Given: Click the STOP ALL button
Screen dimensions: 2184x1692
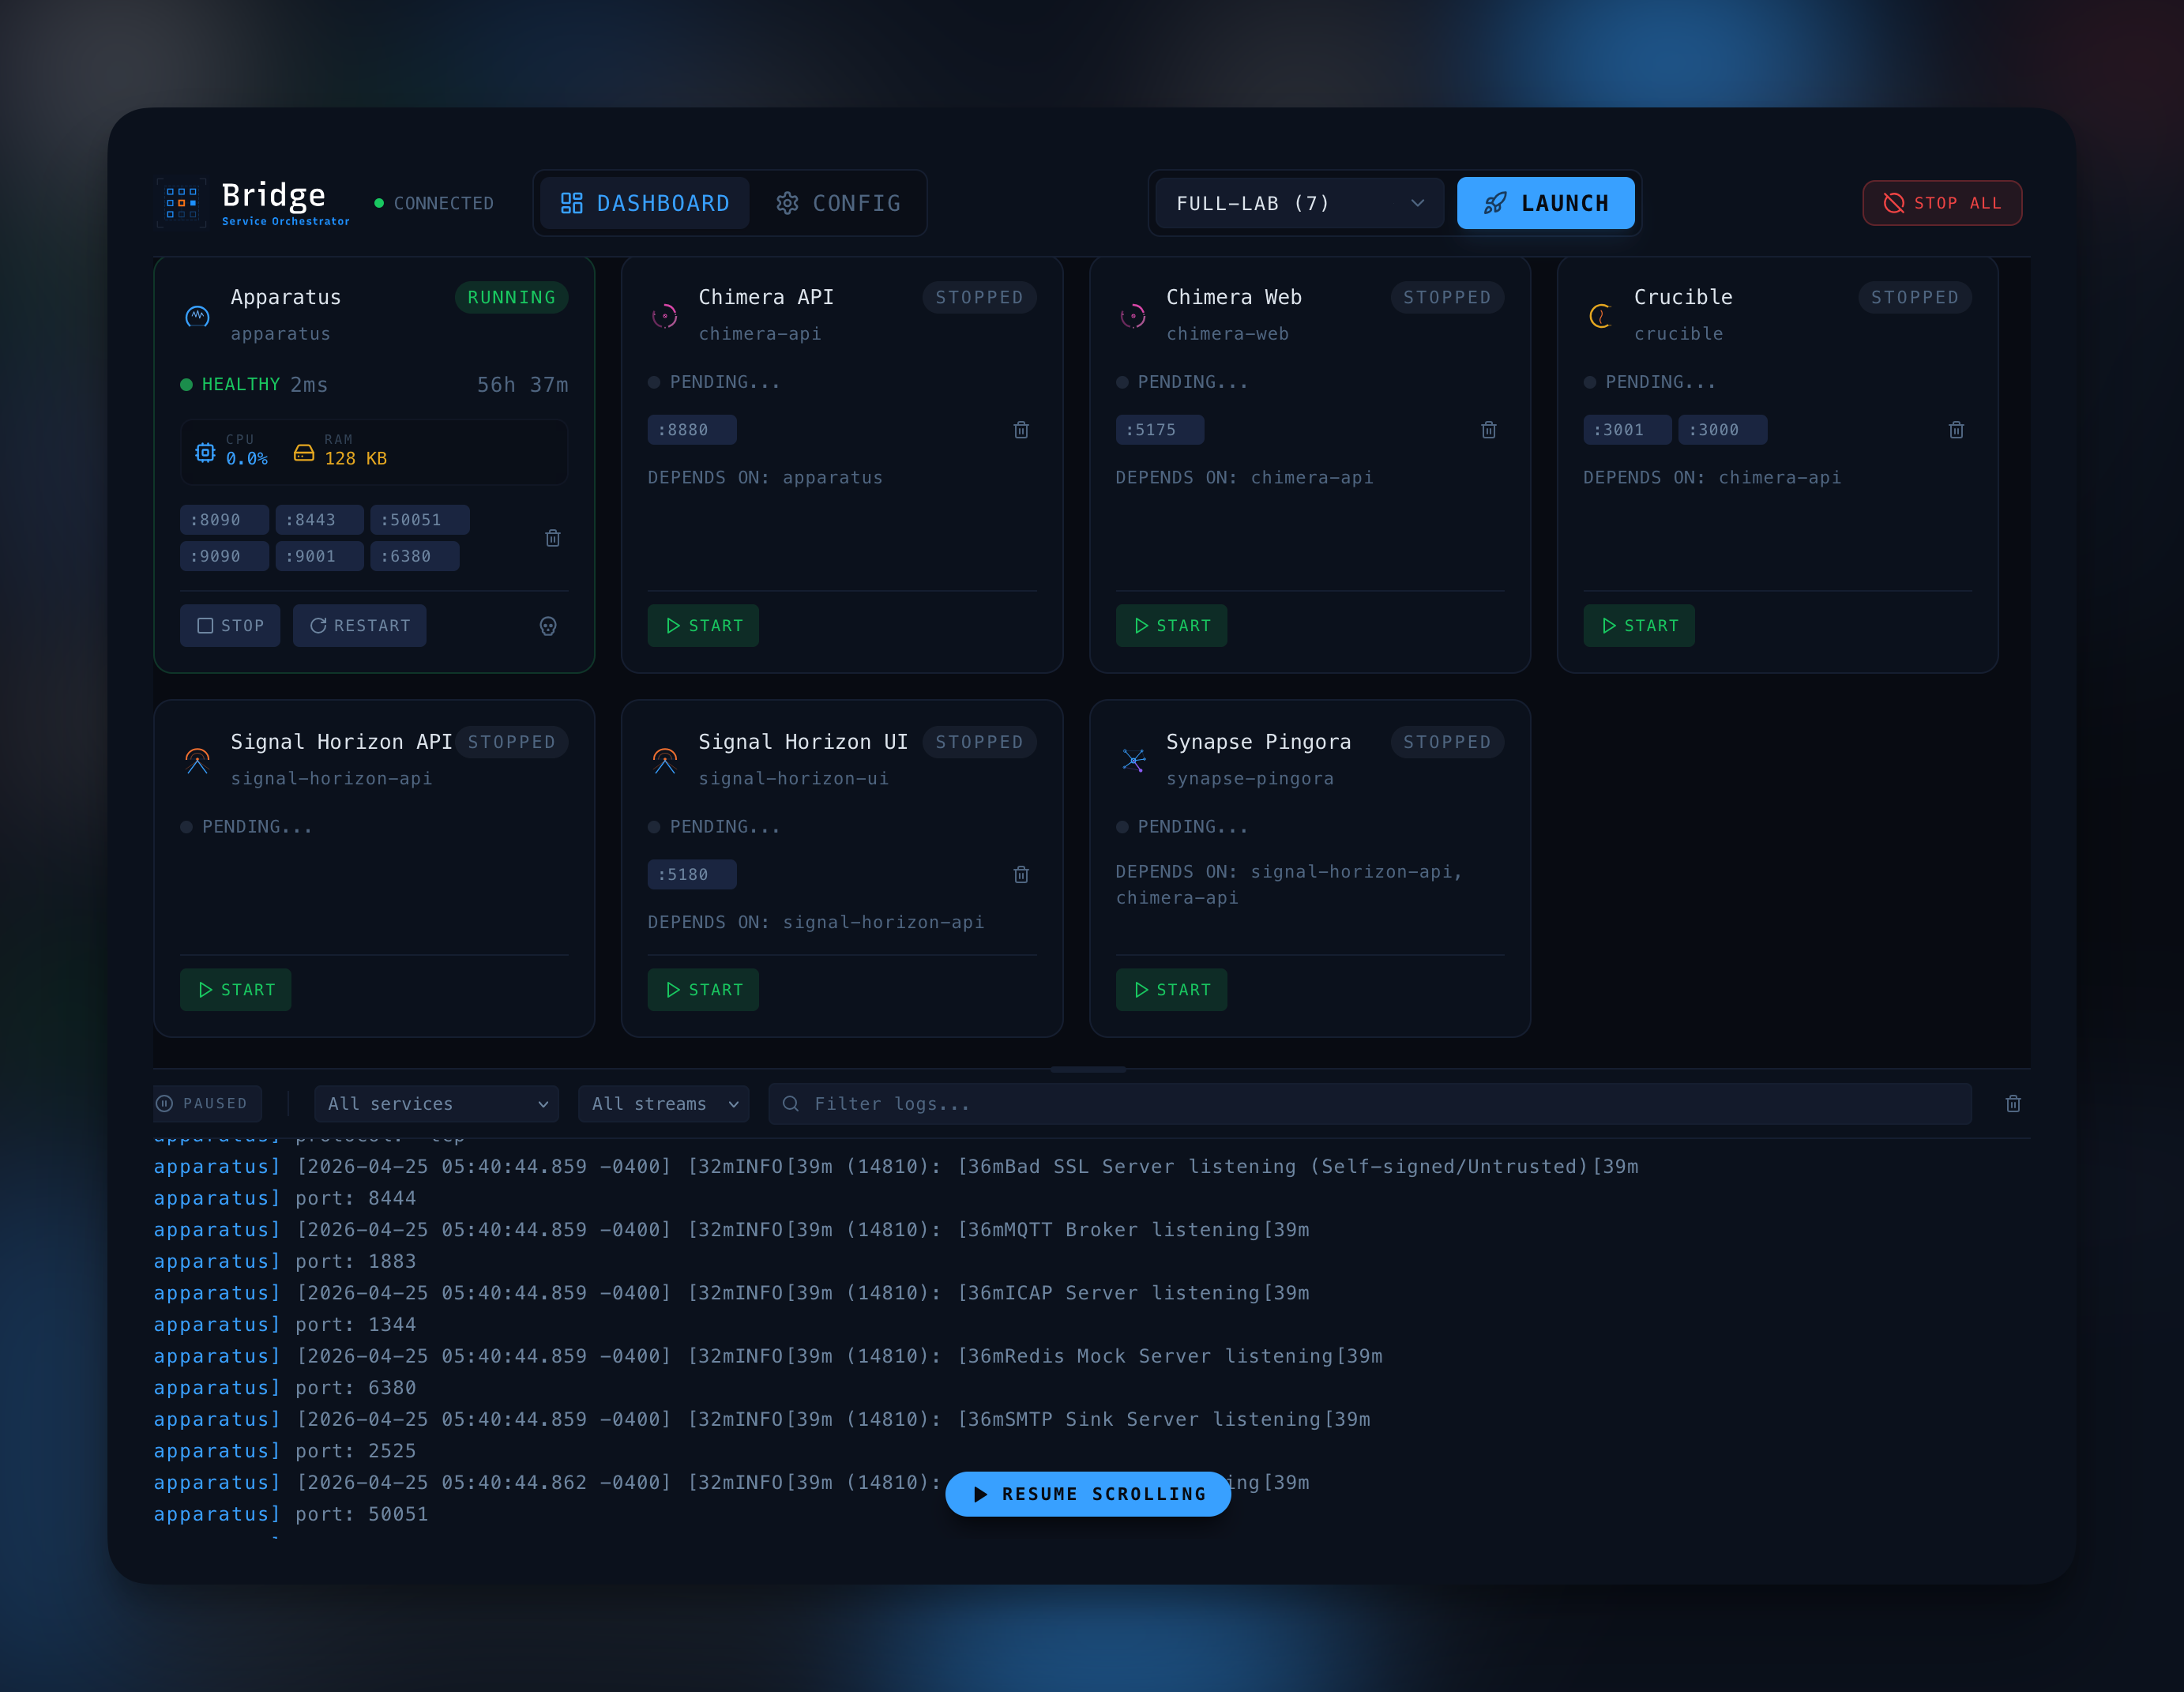Looking at the screenshot, I should (1942, 203).
